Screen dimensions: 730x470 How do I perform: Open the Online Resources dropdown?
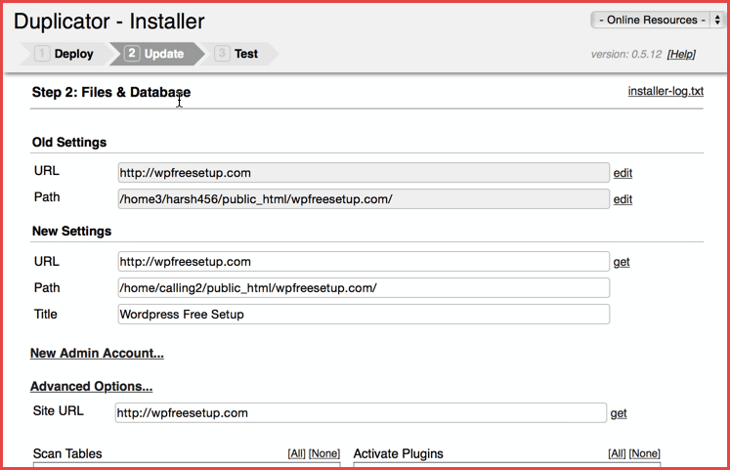pyautogui.click(x=659, y=20)
